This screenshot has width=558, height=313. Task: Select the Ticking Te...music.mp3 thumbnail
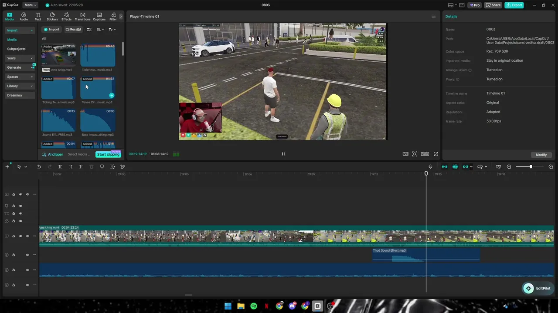pos(58,88)
